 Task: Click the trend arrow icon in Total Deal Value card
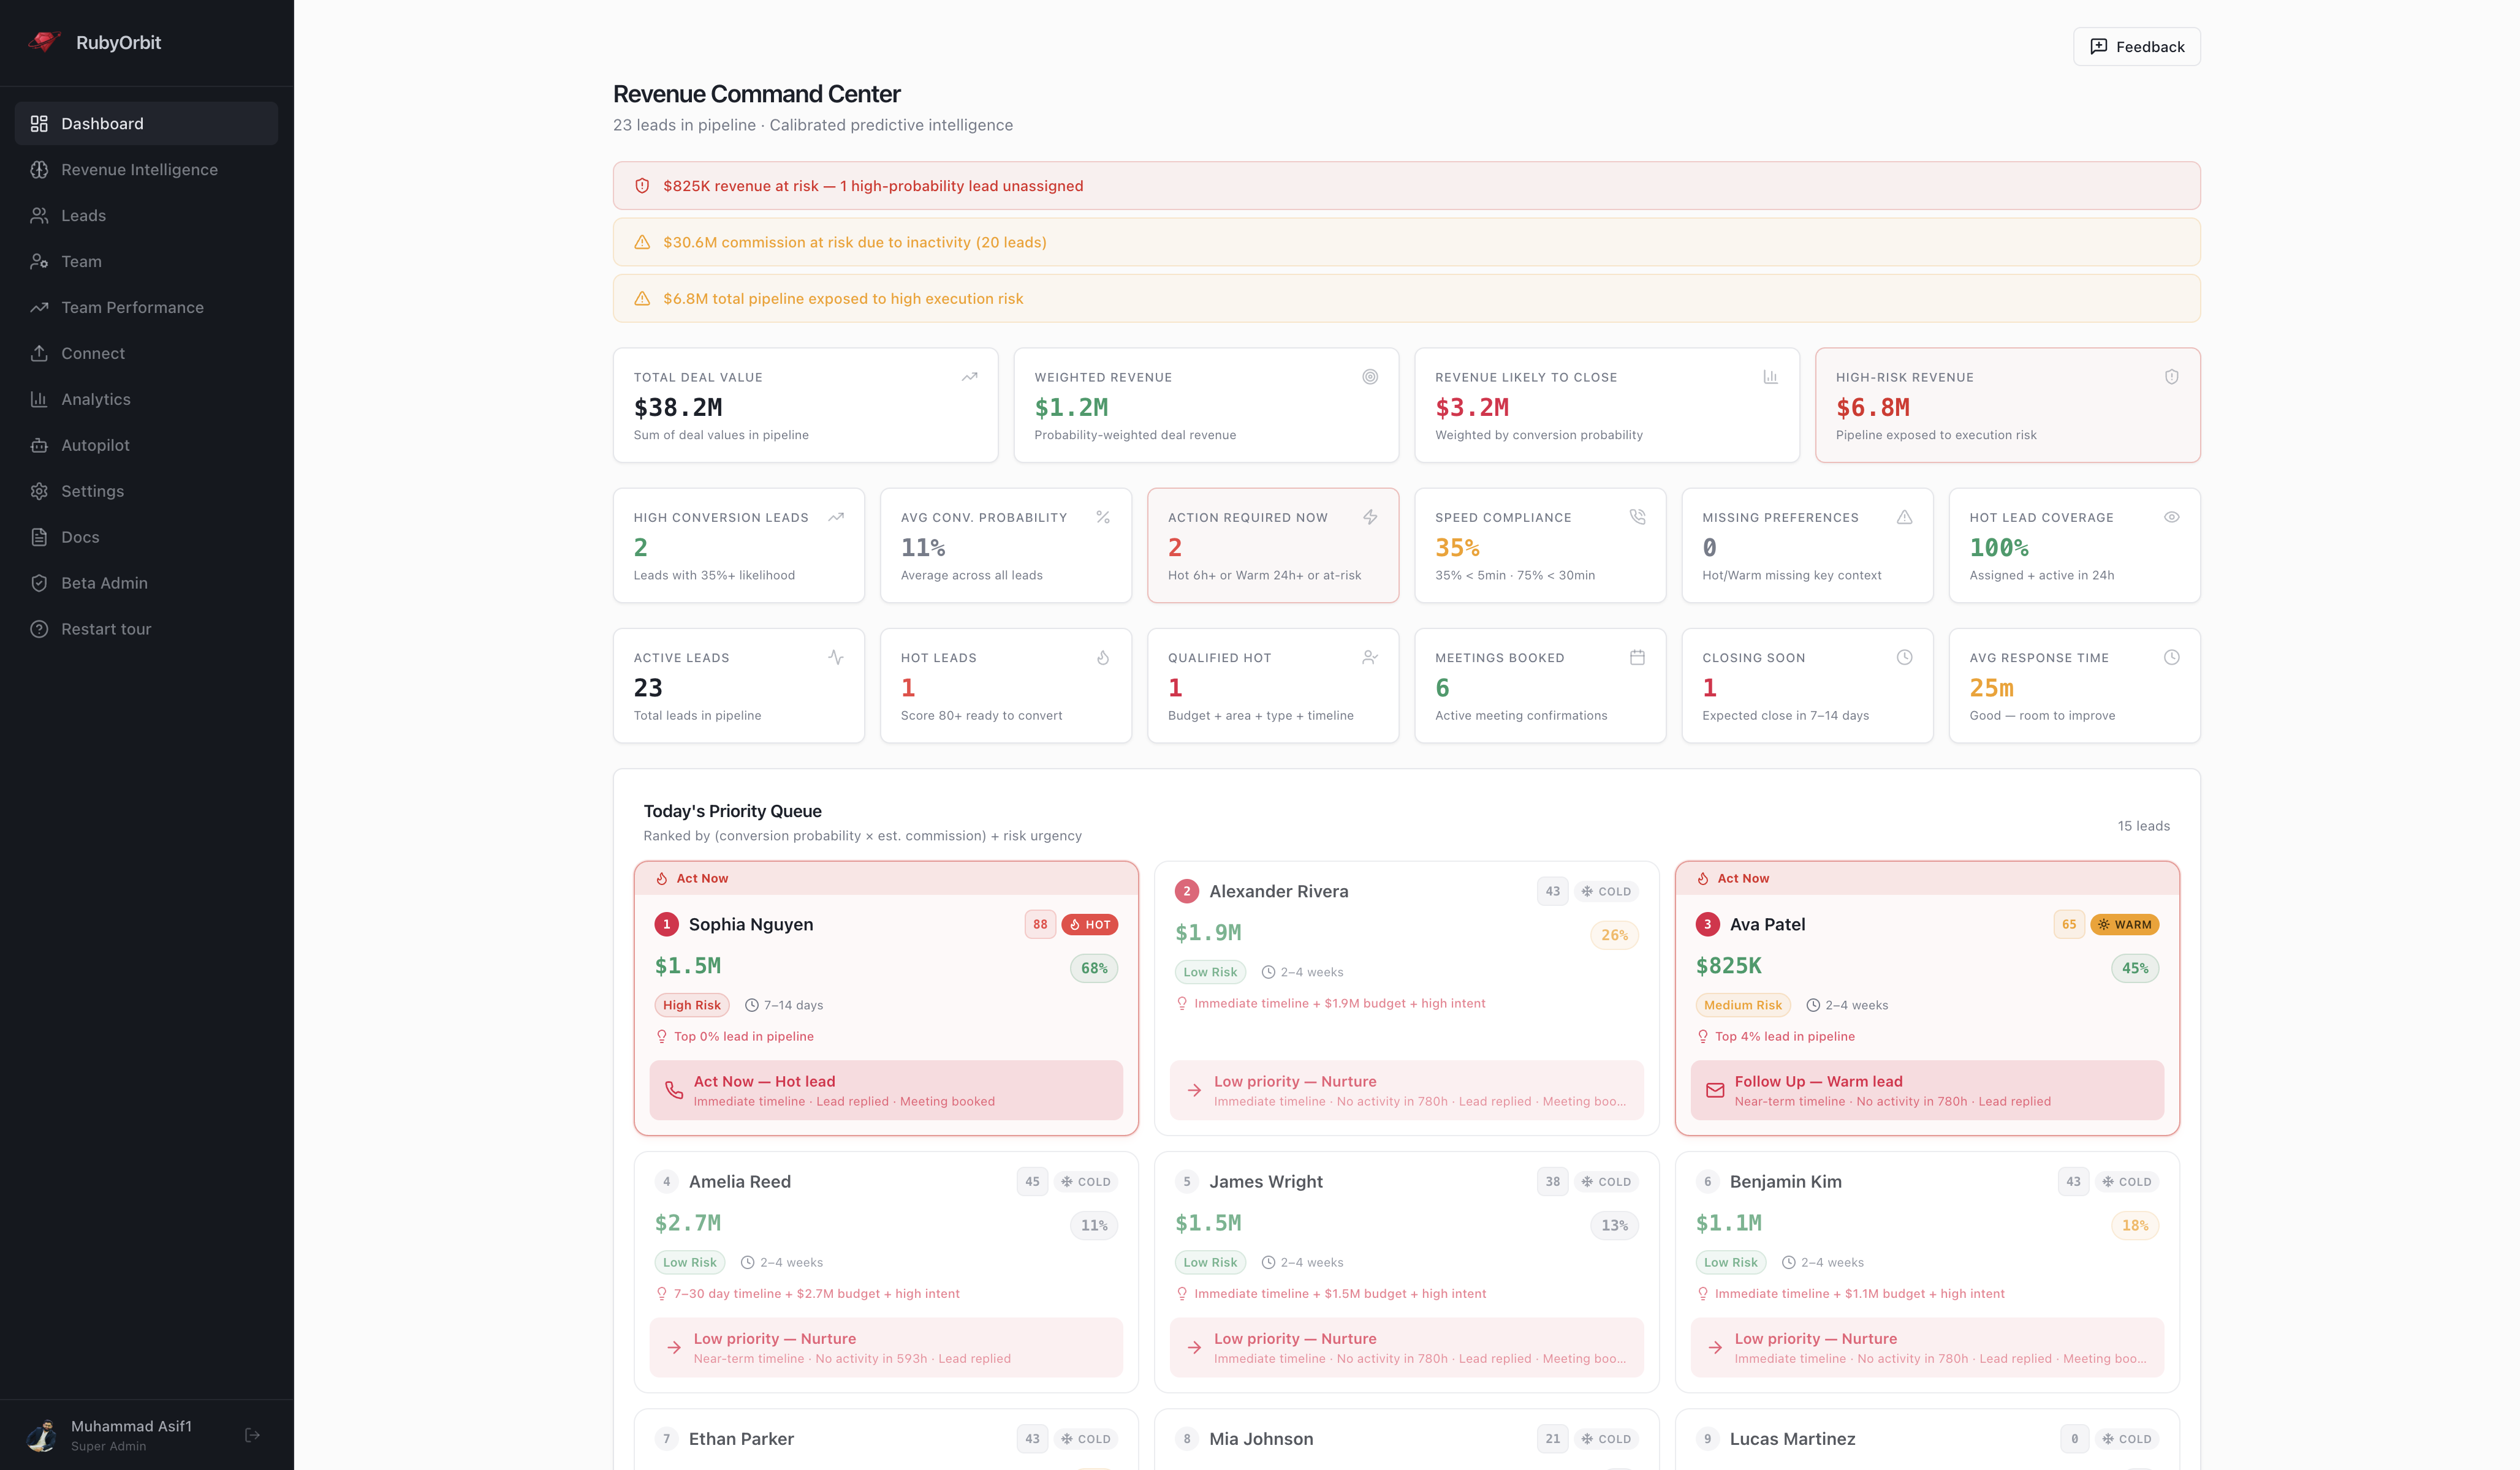tap(969, 377)
